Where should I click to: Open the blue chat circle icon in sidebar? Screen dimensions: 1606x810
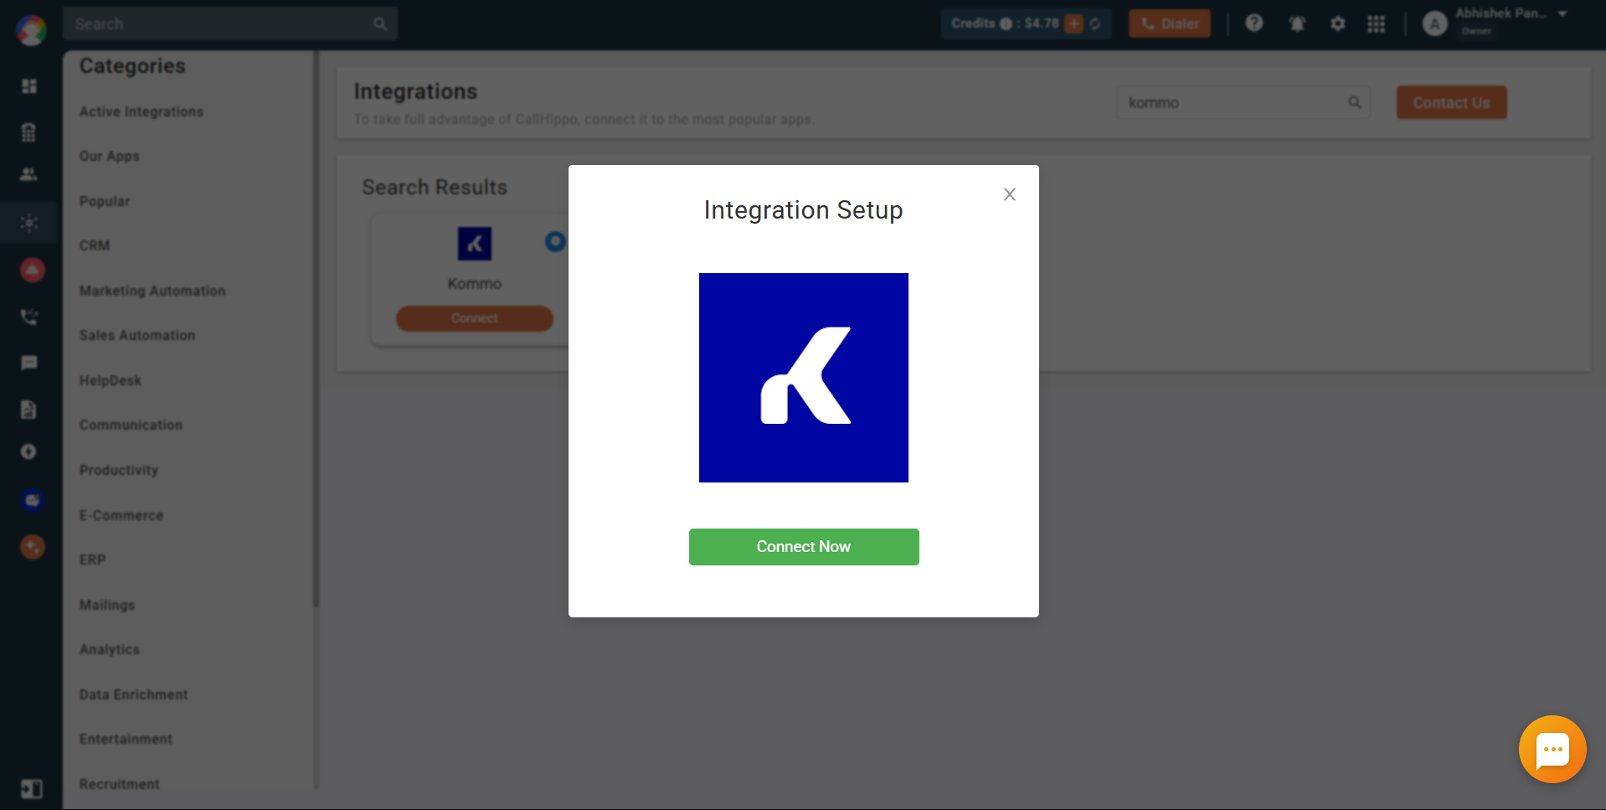pyautogui.click(x=32, y=500)
